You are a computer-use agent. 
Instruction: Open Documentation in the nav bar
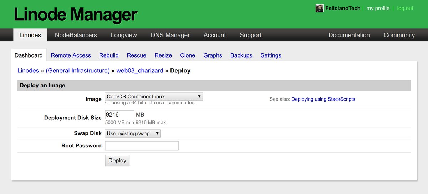349,35
